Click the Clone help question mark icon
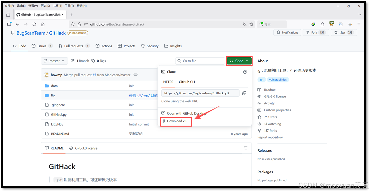Viewport: 370px width, 192px height. pos(245,72)
